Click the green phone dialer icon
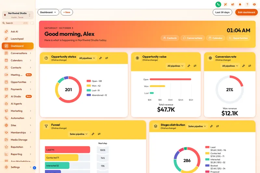 point(218,5)
